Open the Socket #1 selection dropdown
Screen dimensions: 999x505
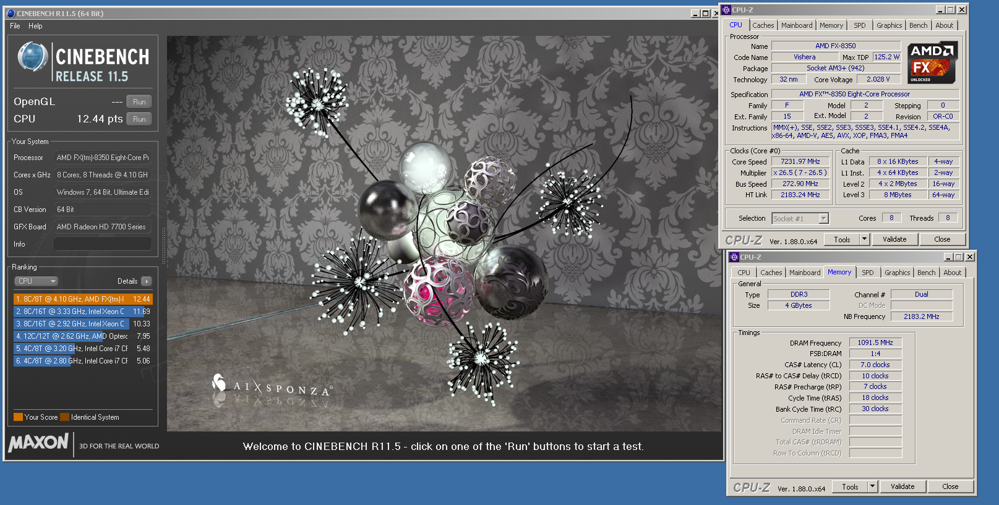point(800,218)
